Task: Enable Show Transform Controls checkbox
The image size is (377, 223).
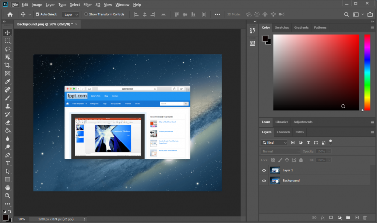Action: 86,14
